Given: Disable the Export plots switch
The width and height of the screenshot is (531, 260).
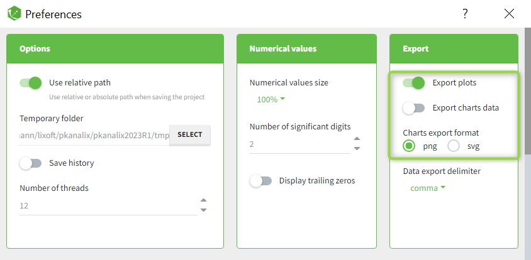Looking at the screenshot, I should click(414, 82).
